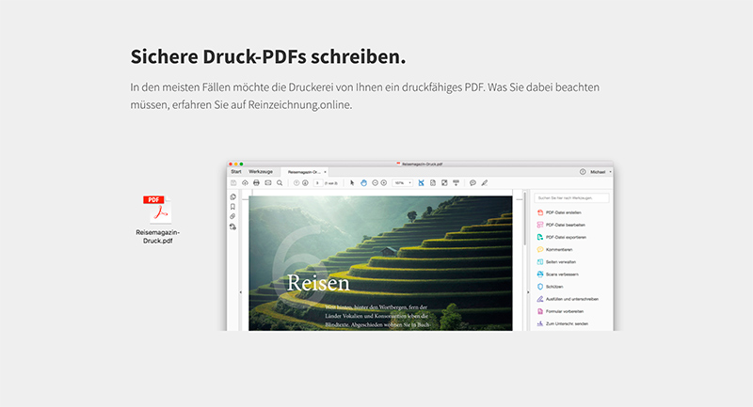The width and height of the screenshot is (753, 407).
Task: Click the comment speech bubble toolbar icon
Action: tap(473, 182)
